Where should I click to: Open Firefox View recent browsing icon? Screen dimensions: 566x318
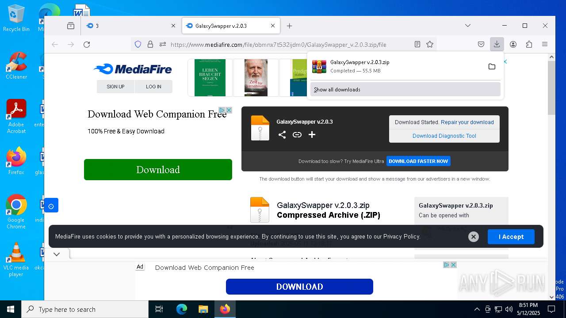click(x=71, y=26)
